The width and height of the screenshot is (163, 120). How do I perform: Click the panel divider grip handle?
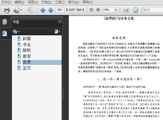(63, 93)
